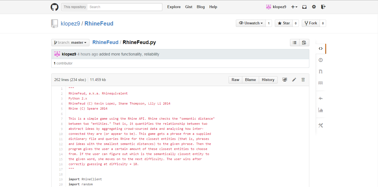
Task: Open klopez9 author link in commit bar
Action: point(69,54)
